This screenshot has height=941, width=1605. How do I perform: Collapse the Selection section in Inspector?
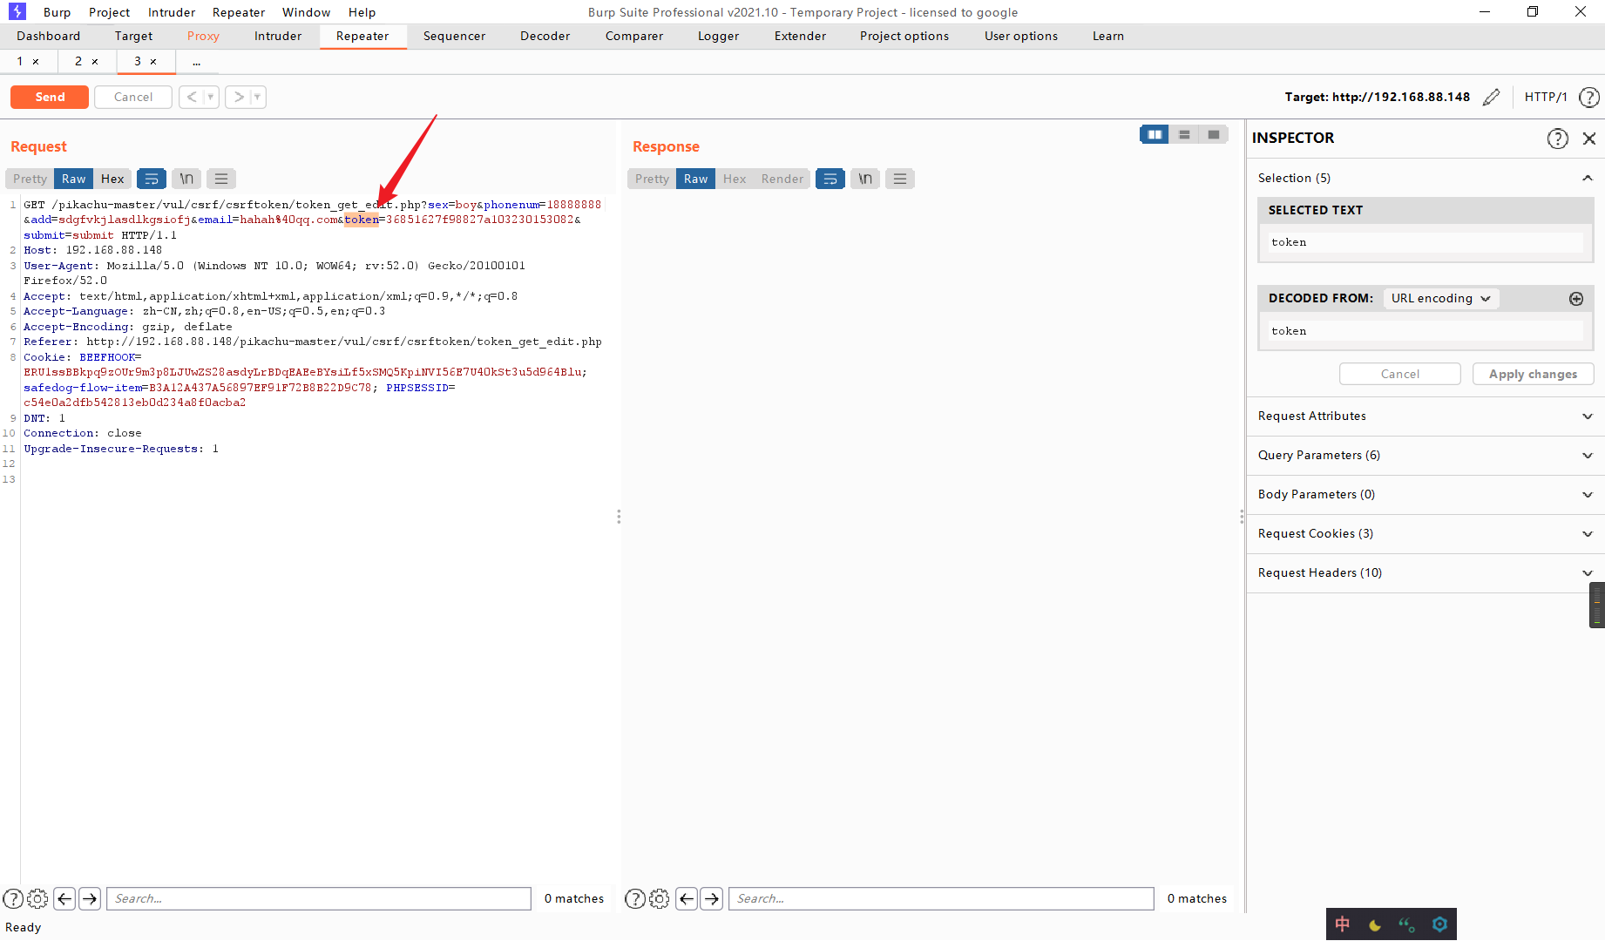[x=1587, y=177]
